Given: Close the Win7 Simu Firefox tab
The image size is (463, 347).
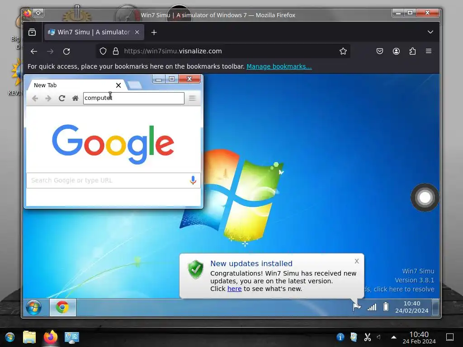Looking at the screenshot, I should click(137, 32).
